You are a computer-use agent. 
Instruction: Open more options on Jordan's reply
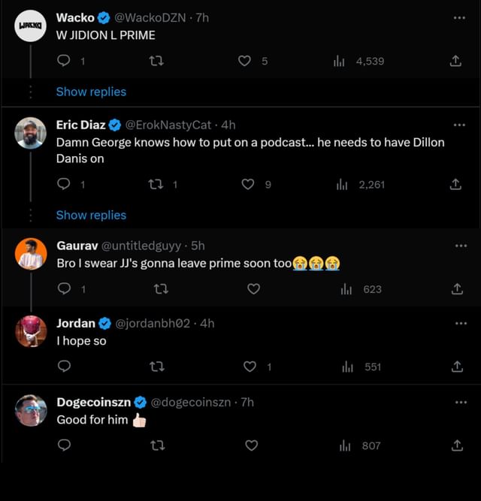tap(460, 323)
